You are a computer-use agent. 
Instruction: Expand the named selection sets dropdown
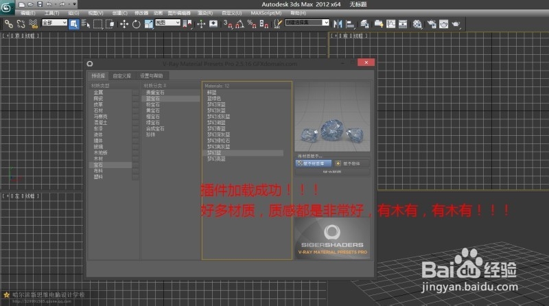301,23
